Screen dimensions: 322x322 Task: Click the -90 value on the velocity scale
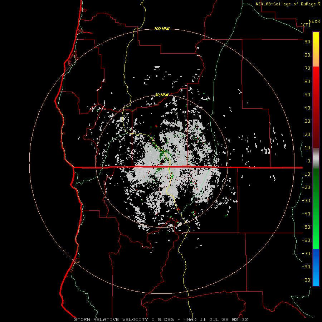(306, 280)
